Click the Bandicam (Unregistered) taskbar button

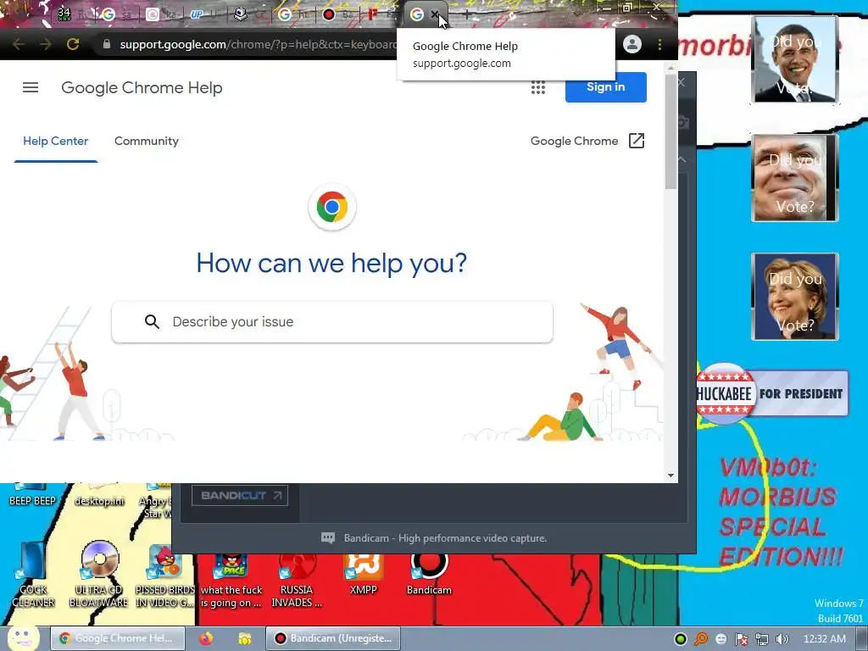pos(332,638)
